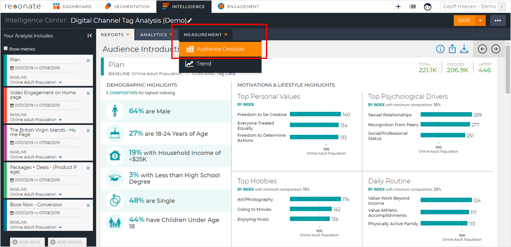Click the TOTAL value 221.1K
Image resolution: width=511 pixels, height=247 pixels.
(428, 70)
